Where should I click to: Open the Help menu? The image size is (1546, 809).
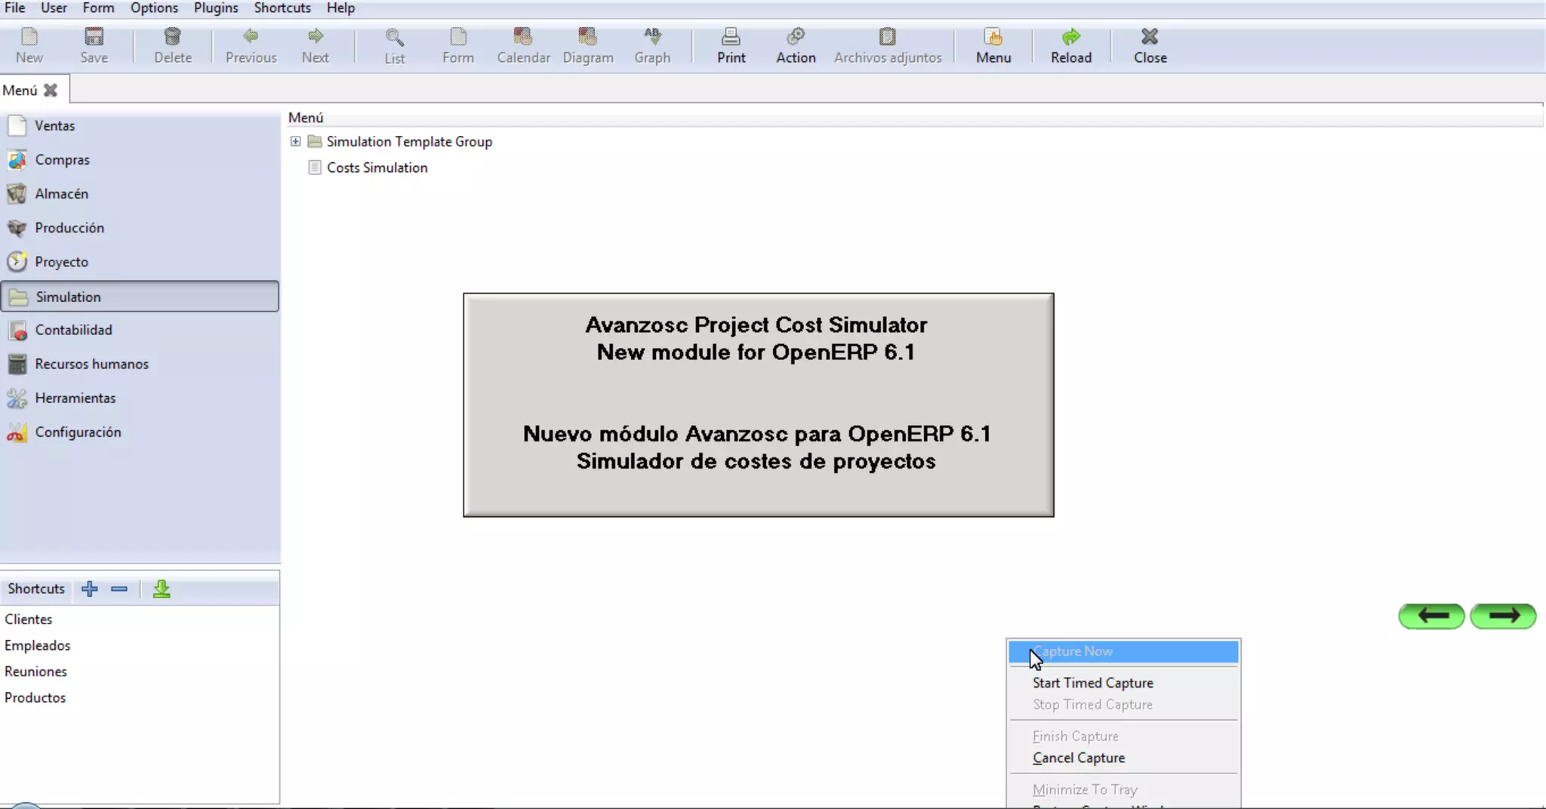[340, 8]
